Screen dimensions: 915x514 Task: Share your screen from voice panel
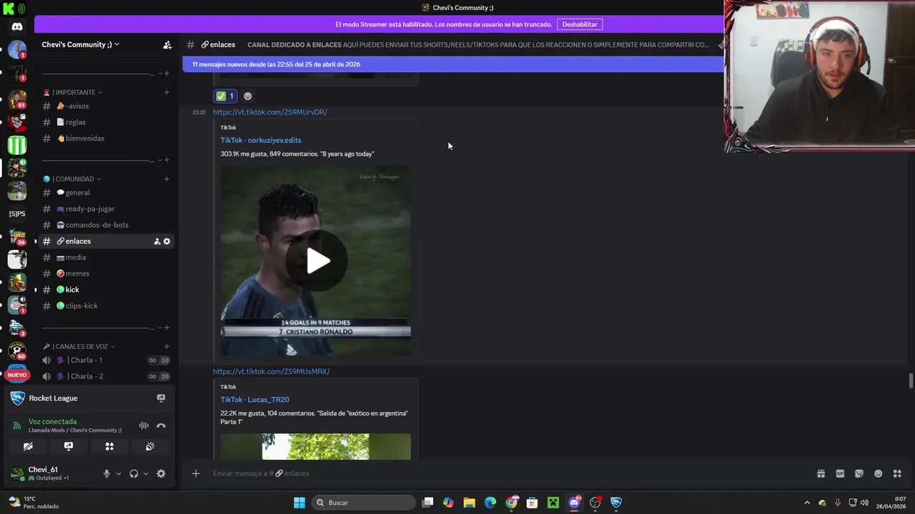pos(69,446)
